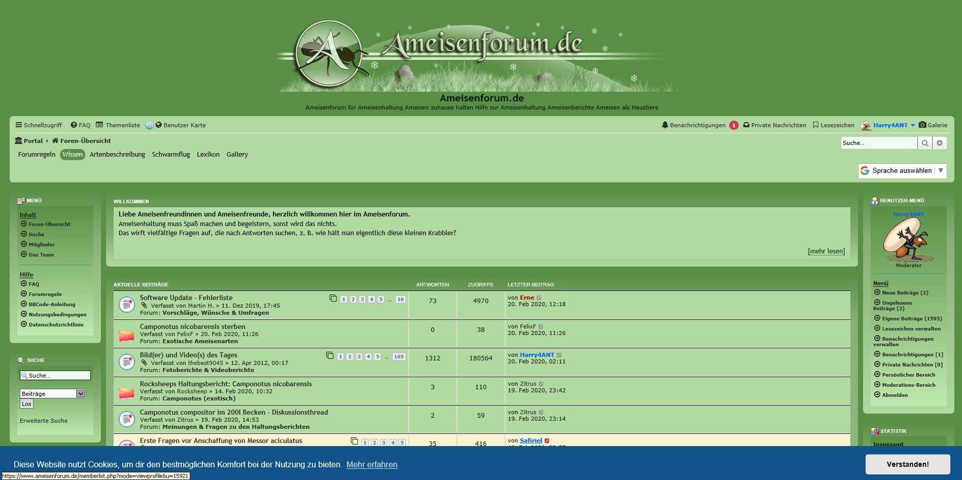
Task: Click the mehr lesen link
Action: click(x=826, y=251)
